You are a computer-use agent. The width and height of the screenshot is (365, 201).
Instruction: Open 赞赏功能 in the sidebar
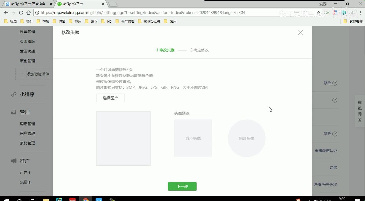click(x=27, y=51)
